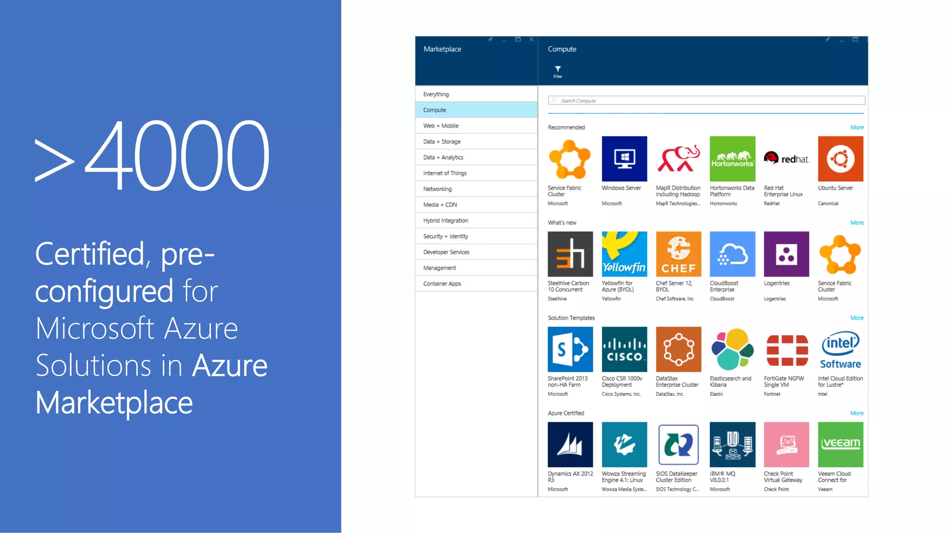The height and width of the screenshot is (533, 947).
Task: Select the Steelhive Carbon 10 Concurrent icon
Action: point(570,254)
